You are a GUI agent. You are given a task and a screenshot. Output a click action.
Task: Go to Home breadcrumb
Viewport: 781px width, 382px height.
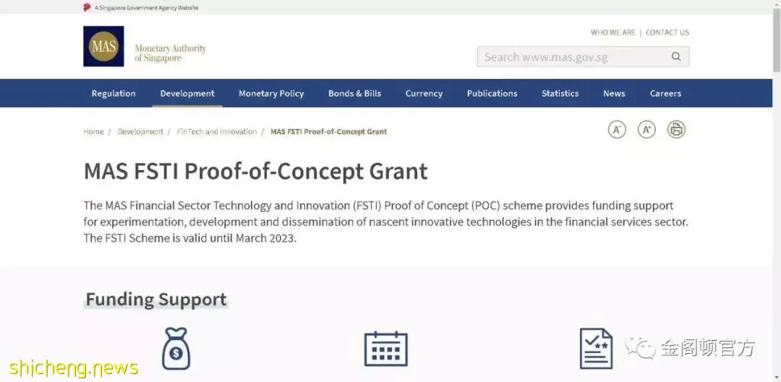click(x=93, y=132)
